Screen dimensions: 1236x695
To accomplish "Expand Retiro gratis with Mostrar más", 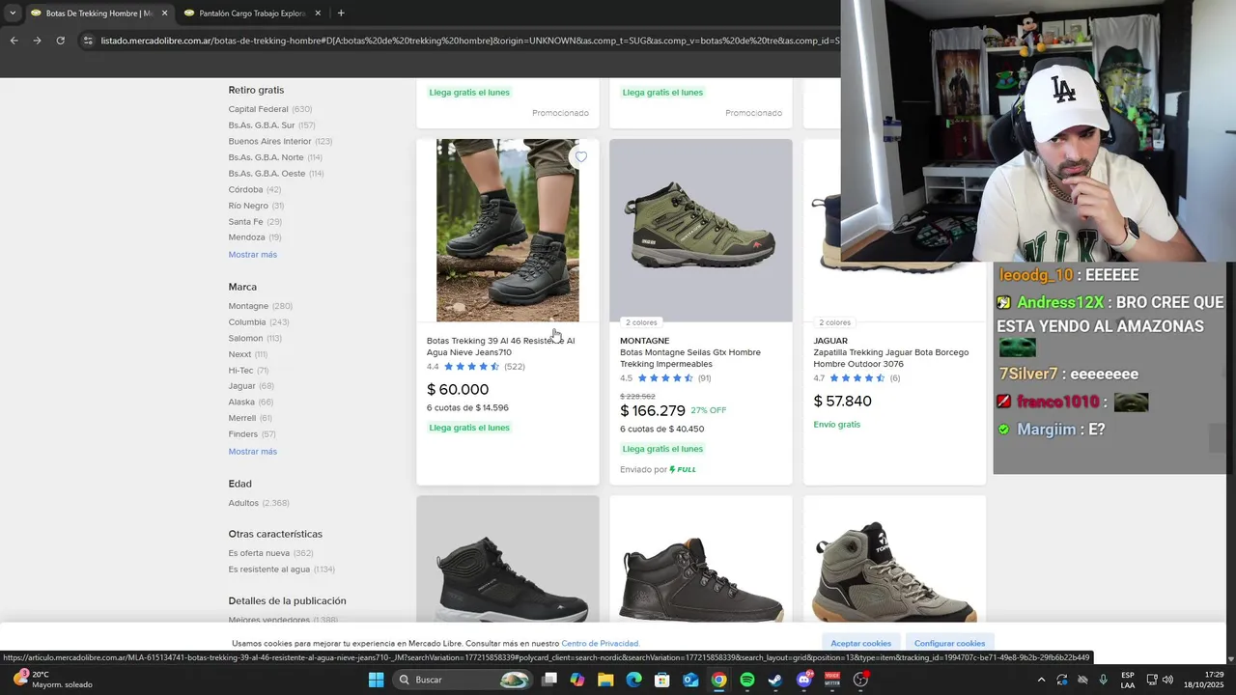I will point(253,255).
